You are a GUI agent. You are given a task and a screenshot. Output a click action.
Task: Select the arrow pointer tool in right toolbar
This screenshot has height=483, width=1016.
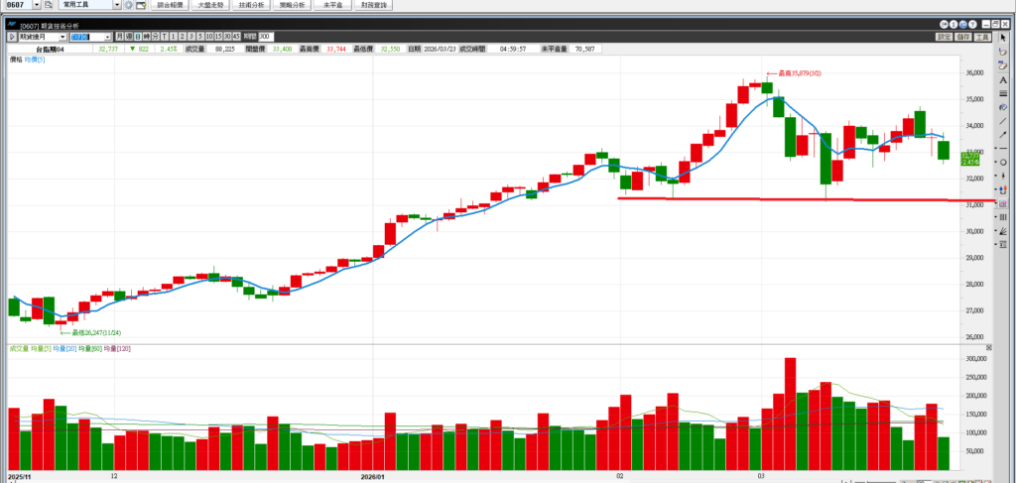click(x=1003, y=38)
